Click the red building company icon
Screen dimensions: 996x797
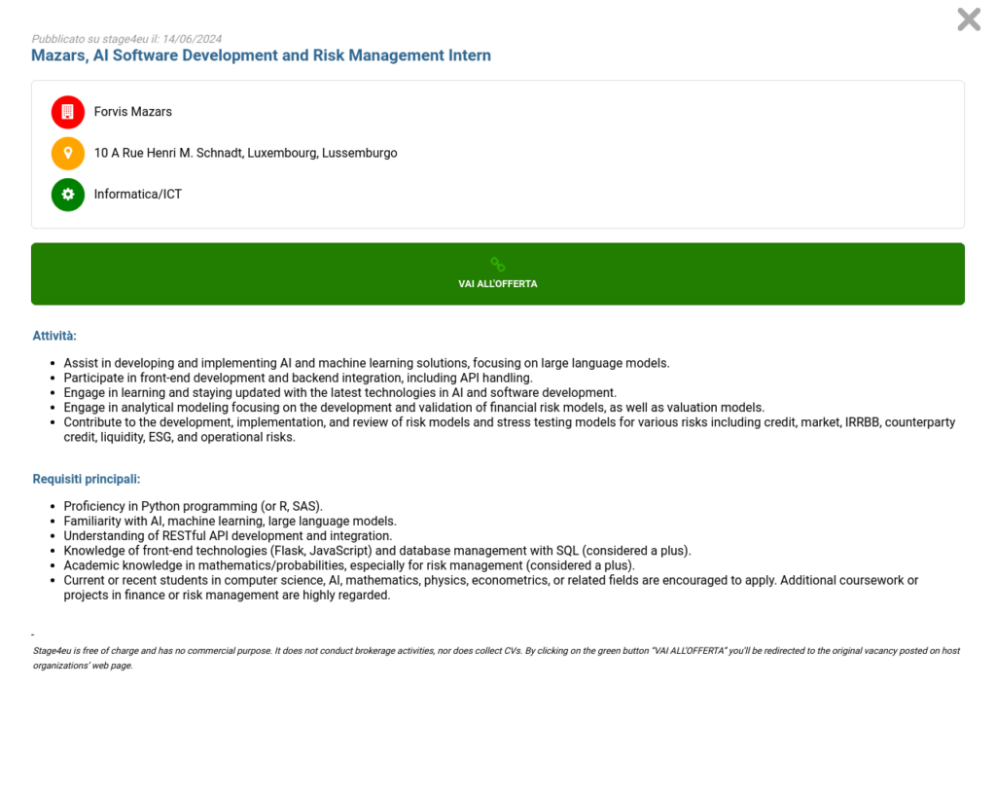point(68,112)
